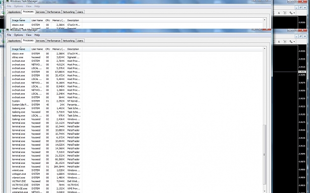Sort by User Name column in front window

[37, 49]
